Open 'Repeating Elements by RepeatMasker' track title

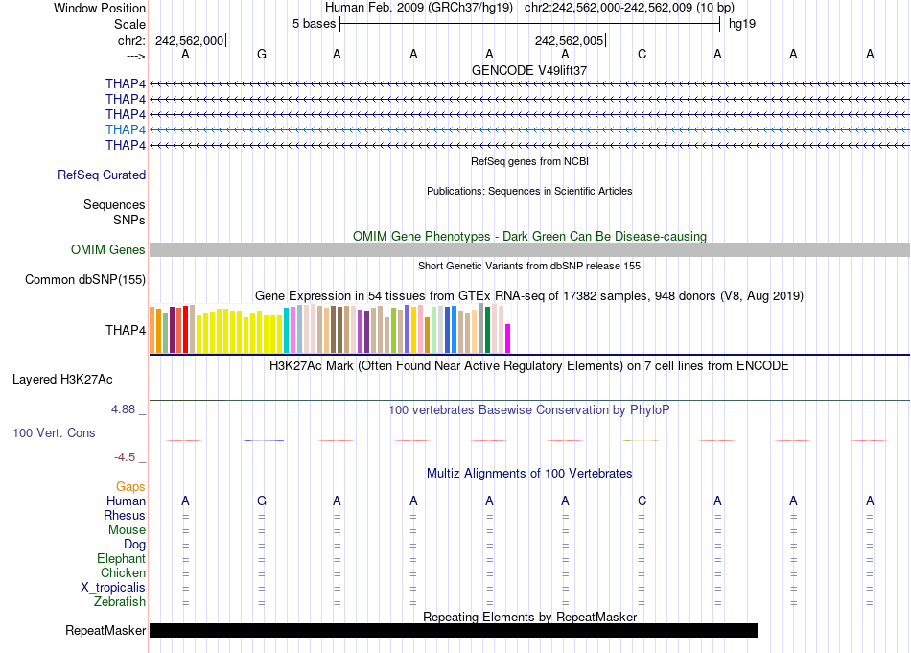[529, 617]
